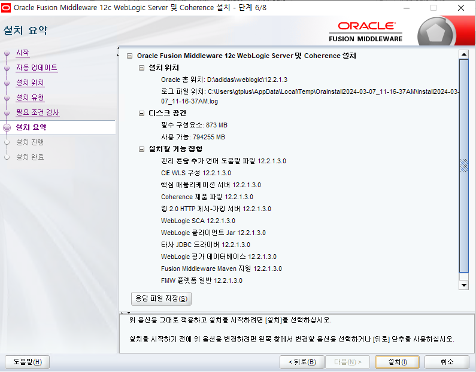Click the 디스크 공간 section heading
476x372 pixels.
tap(167, 113)
